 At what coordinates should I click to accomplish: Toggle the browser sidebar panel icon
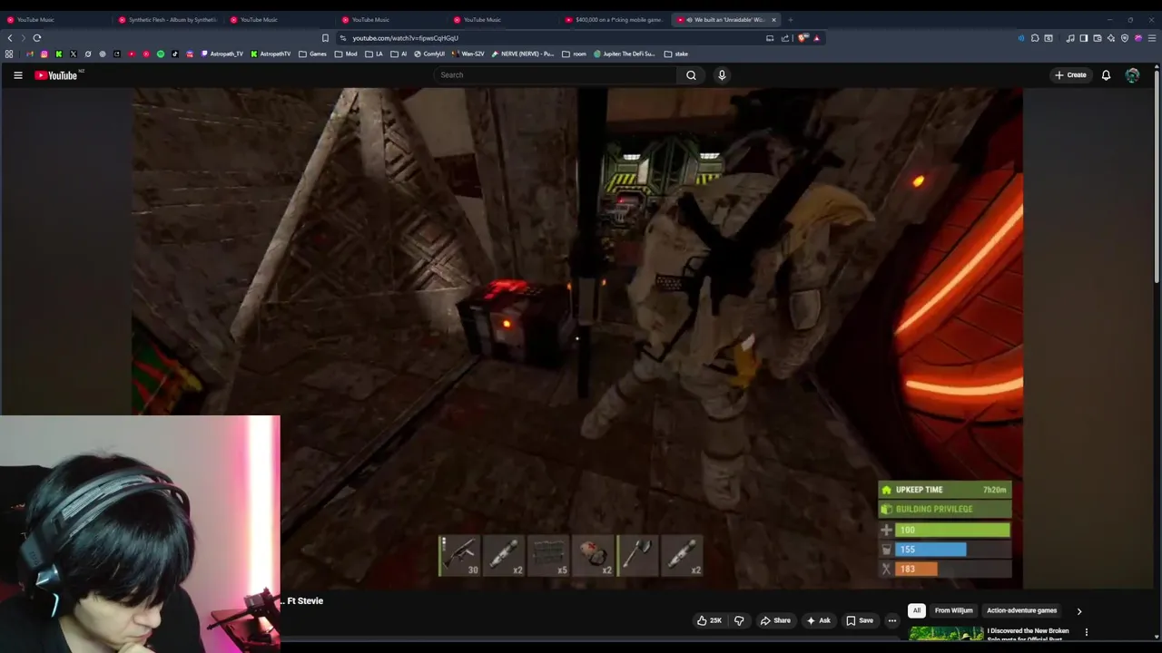click(x=1084, y=38)
